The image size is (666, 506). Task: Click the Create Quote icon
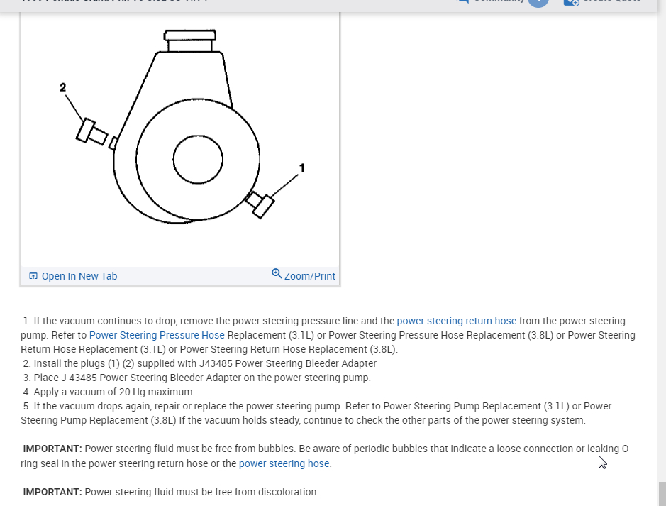click(571, 2)
